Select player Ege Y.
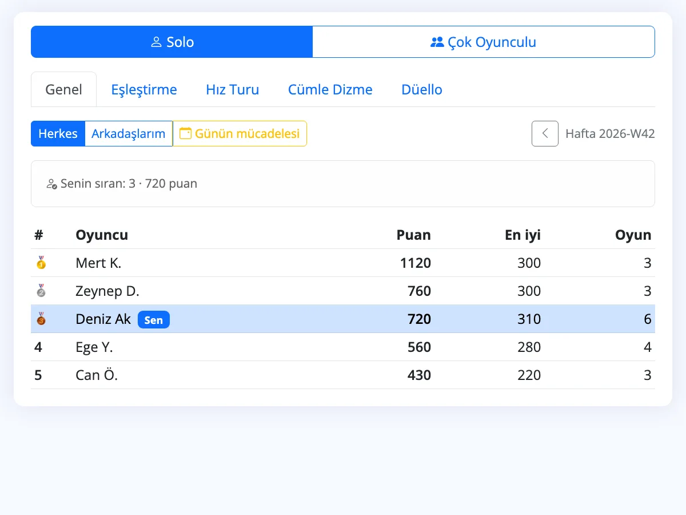This screenshot has width=686, height=515. (94, 347)
